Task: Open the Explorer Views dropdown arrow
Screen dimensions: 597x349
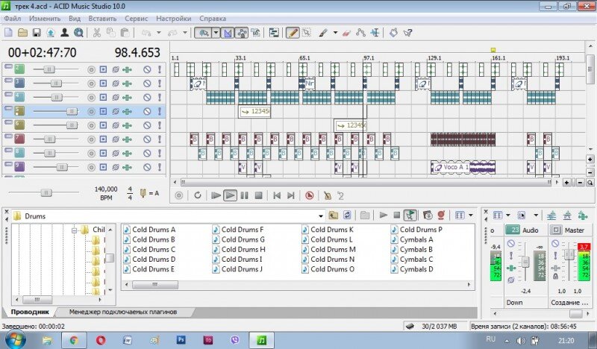Action: pyautogui.click(x=471, y=216)
